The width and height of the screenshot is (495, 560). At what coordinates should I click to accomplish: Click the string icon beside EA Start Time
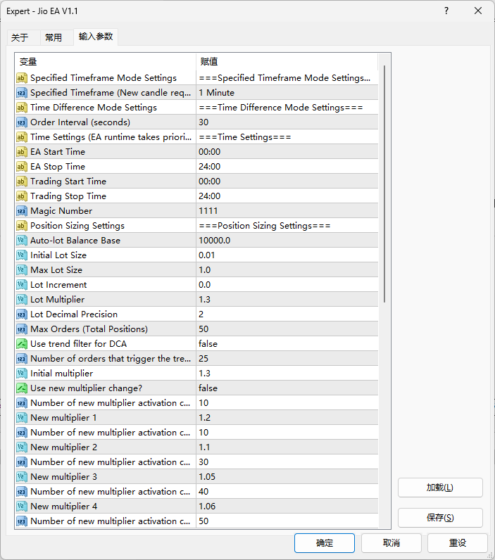point(22,152)
